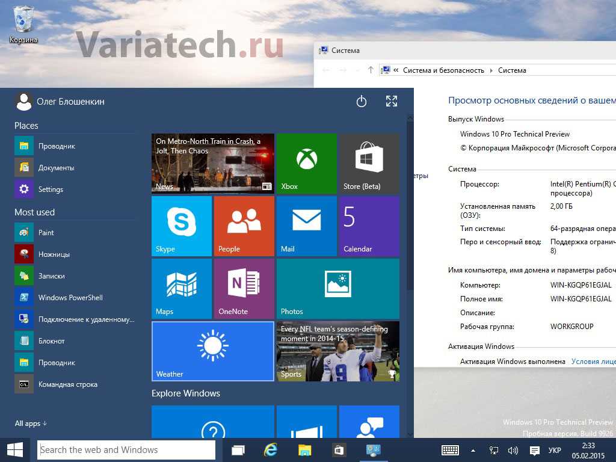Screen dimensions: 616x462
Task: Open the Sports tile about NFL teams
Action: tap(338, 351)
